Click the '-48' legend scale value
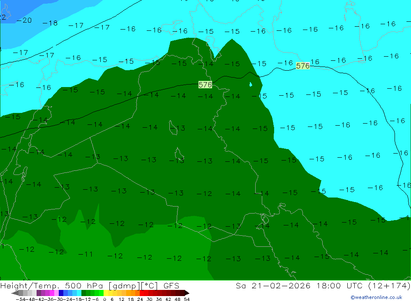The image size is (411, 301). pos(30,299)
